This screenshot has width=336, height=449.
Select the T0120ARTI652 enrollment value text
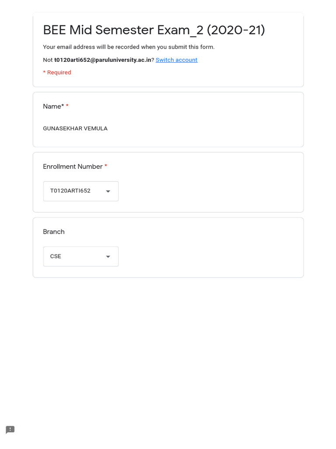[x=70, y=191]
